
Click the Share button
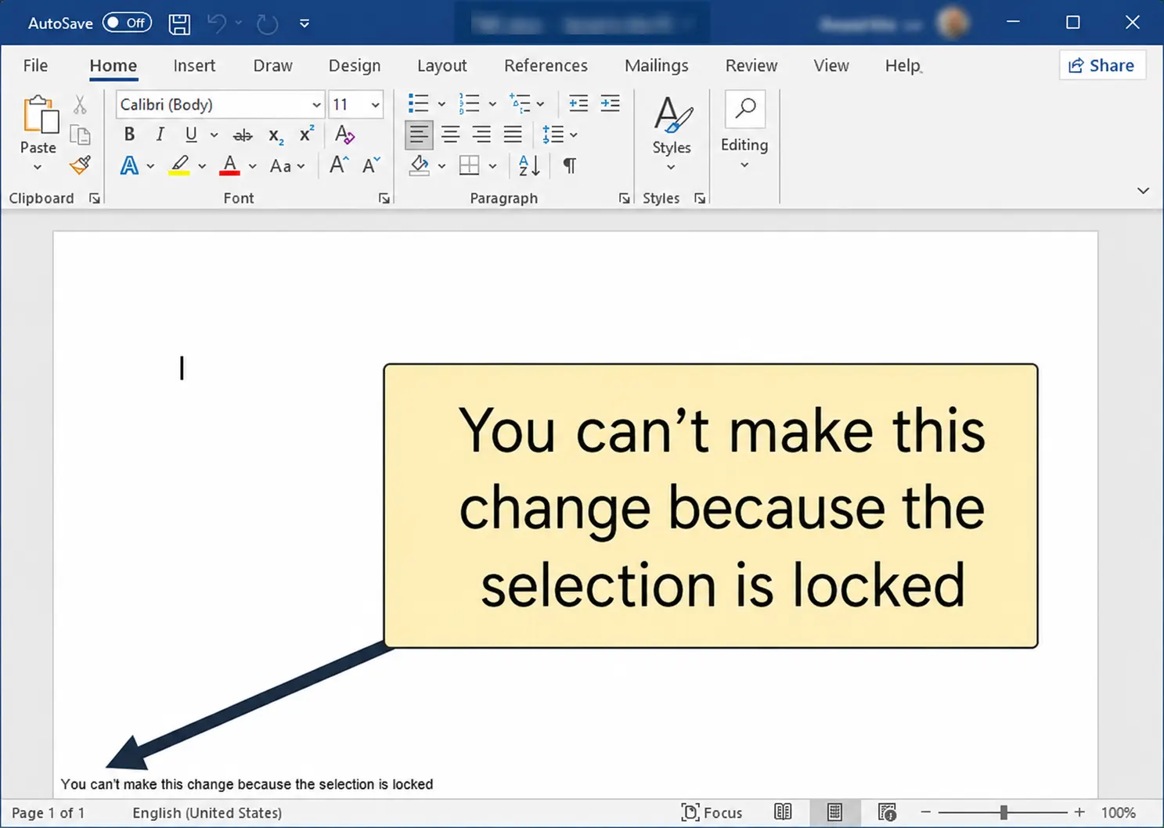(x=1101, y=65)
